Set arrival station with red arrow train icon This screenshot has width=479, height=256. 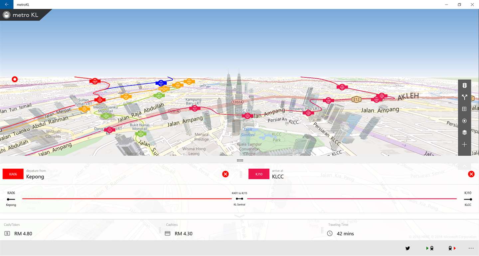[x=452, y=248]
